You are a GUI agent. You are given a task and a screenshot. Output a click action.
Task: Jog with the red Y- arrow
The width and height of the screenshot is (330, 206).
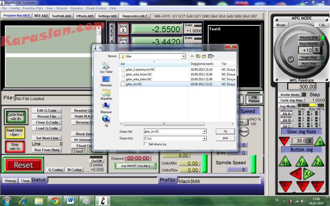[302, 186]
